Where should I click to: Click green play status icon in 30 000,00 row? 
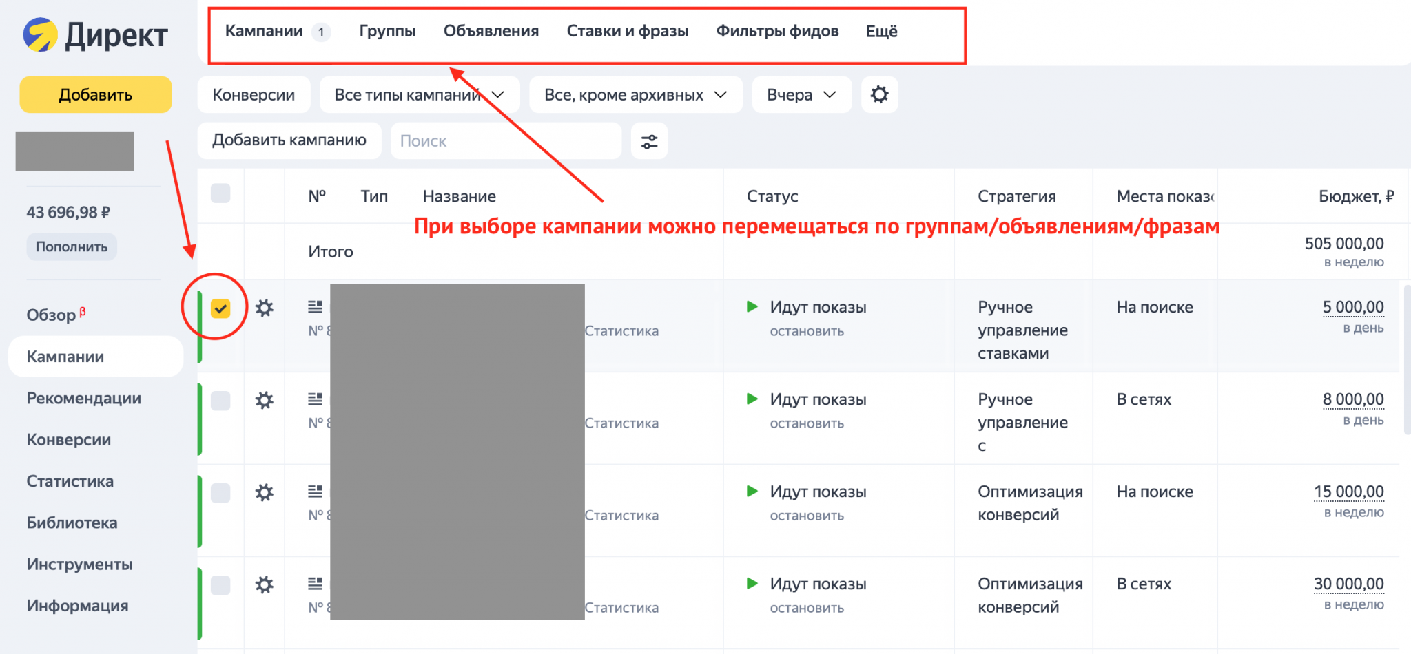tap(752, 583)
